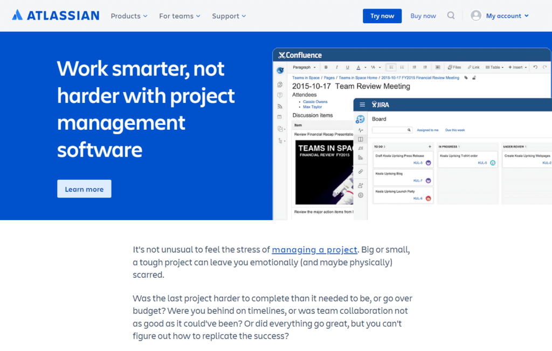Click the account avatar icon
The height and width of the screenshot is (351, 552).
(x=476, y=16)
